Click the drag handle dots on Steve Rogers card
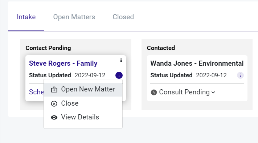 point(121,60)
